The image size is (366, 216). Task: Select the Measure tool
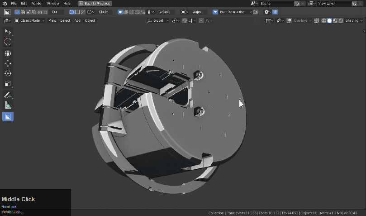(x=8, y=106)
